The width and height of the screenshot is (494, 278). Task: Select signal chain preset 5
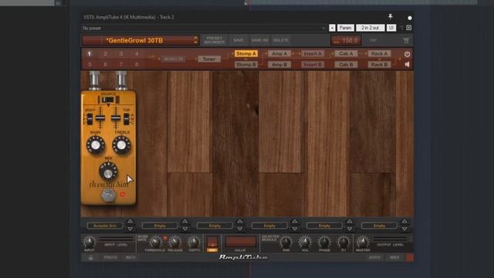click(90, 64)
